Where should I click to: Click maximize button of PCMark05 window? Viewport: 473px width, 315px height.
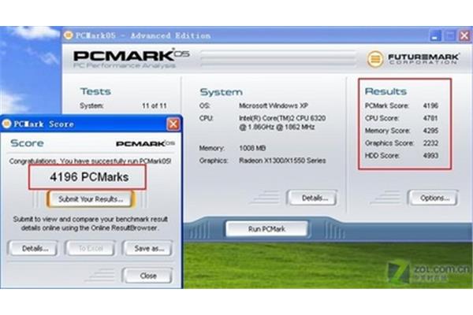(x=450, y=36)
